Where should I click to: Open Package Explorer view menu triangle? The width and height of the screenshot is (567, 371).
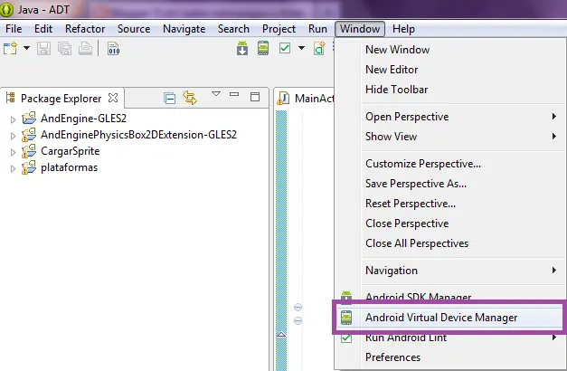pyautogui.click(x=216, y=94)
